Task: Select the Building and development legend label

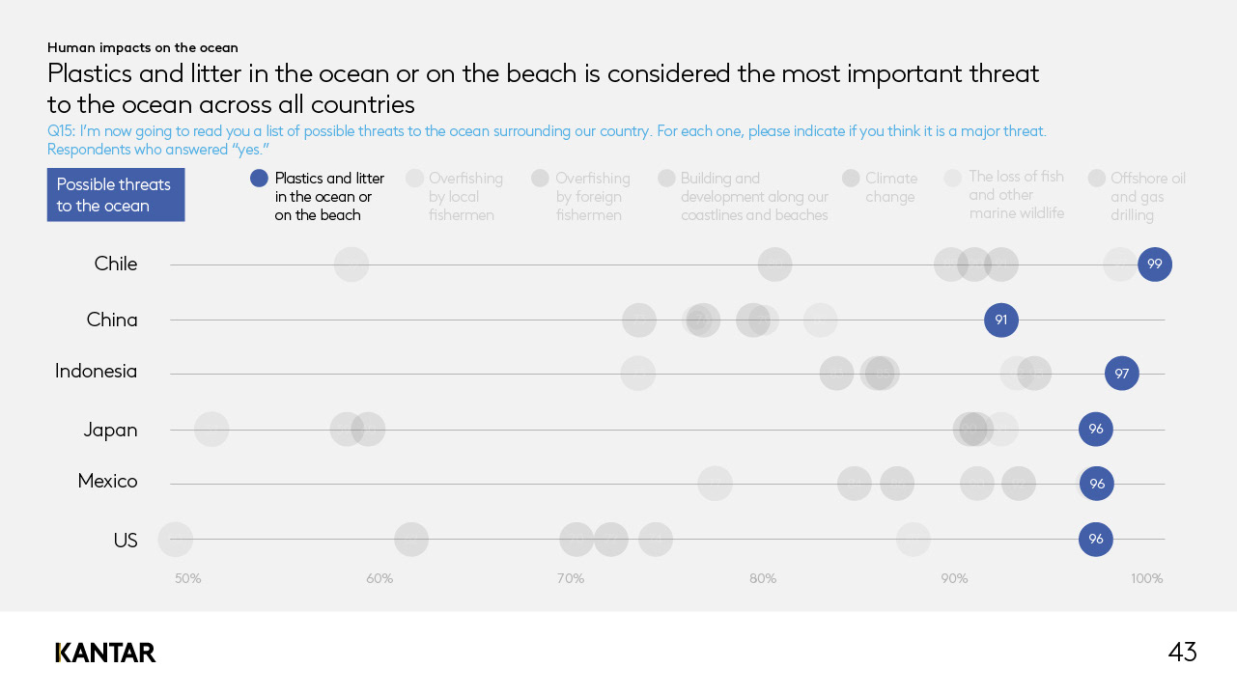Action: [x=754, y=196]
